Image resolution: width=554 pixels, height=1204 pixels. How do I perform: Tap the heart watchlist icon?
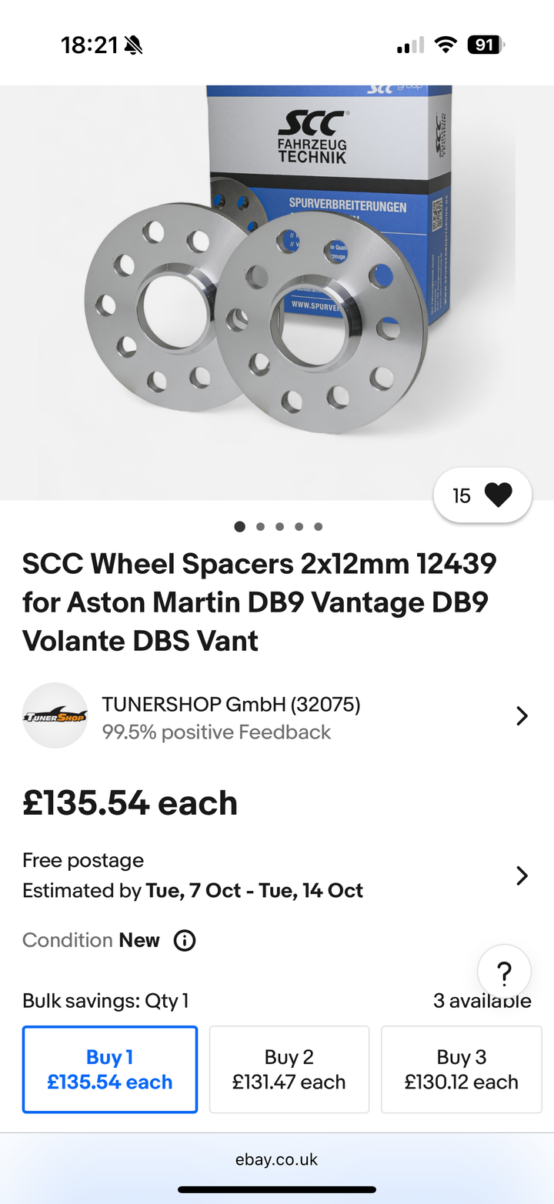point(499,495)
